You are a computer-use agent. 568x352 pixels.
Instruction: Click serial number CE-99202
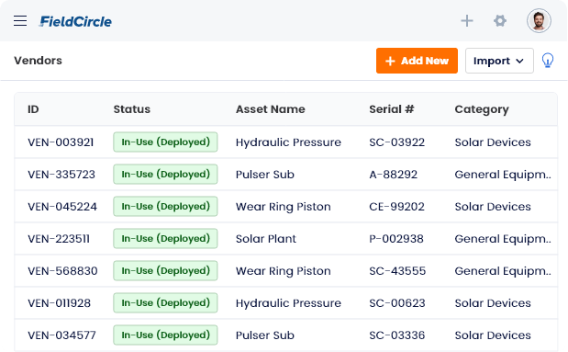pyautogui.click(x=396, y=207)
